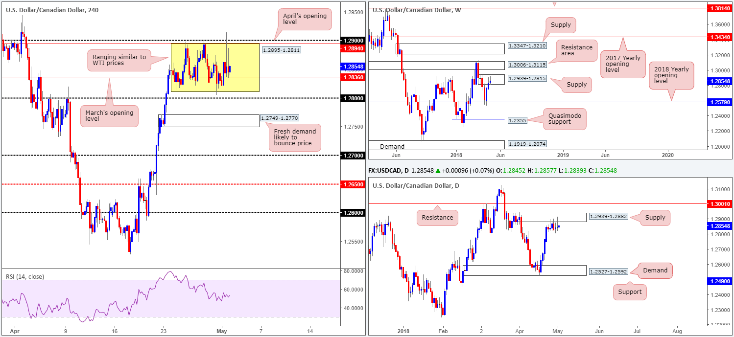Select the 1.26000 price axis tag
The height and width of the screenshot is (337, 734).
353,212
